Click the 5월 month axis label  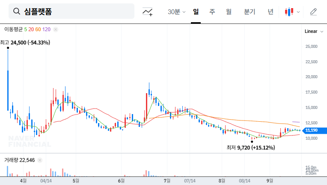[x=76, y=181]
